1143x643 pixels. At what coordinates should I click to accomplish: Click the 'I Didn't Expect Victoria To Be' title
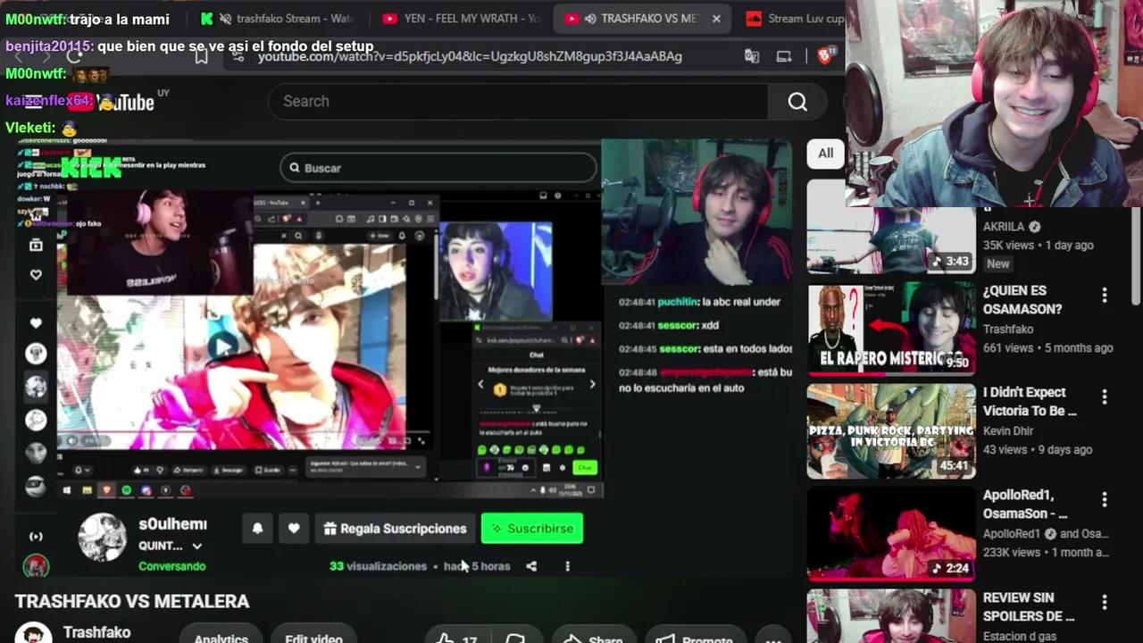[x=1030, y=401]
